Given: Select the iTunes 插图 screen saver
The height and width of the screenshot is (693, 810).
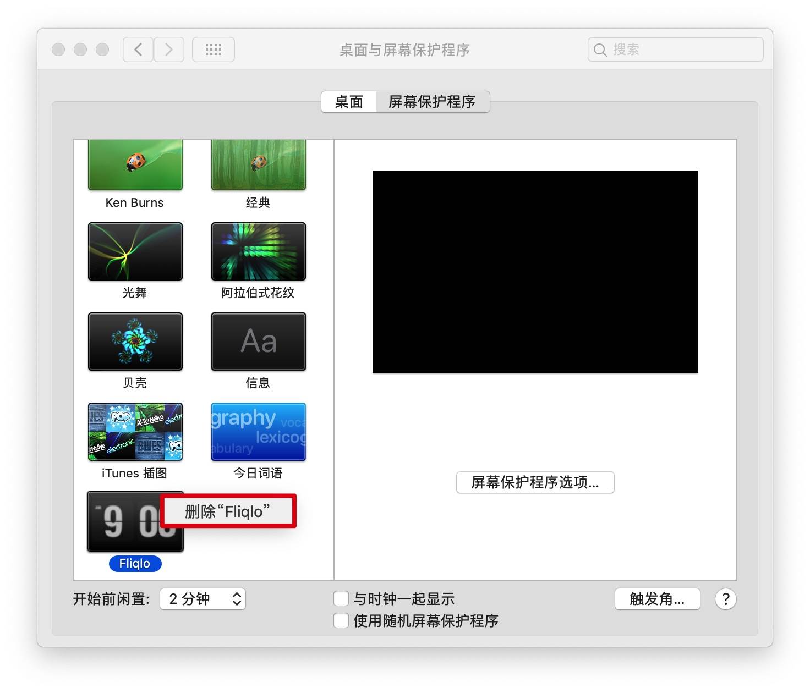Looking at the screenshot, I should (x=135, y=432).
